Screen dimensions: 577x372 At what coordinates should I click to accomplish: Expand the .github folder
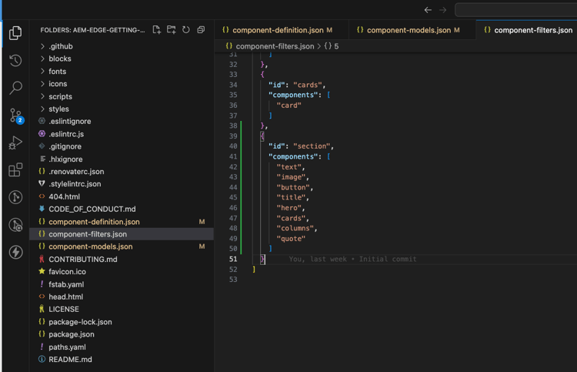[60, 46]
